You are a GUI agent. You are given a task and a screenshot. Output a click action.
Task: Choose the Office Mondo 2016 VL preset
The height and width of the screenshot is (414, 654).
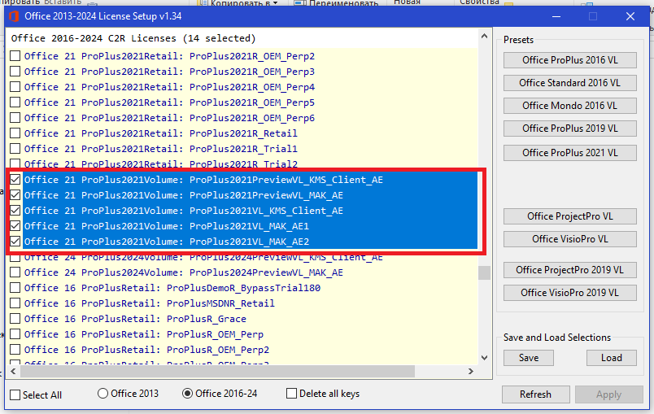pos(569,106)
